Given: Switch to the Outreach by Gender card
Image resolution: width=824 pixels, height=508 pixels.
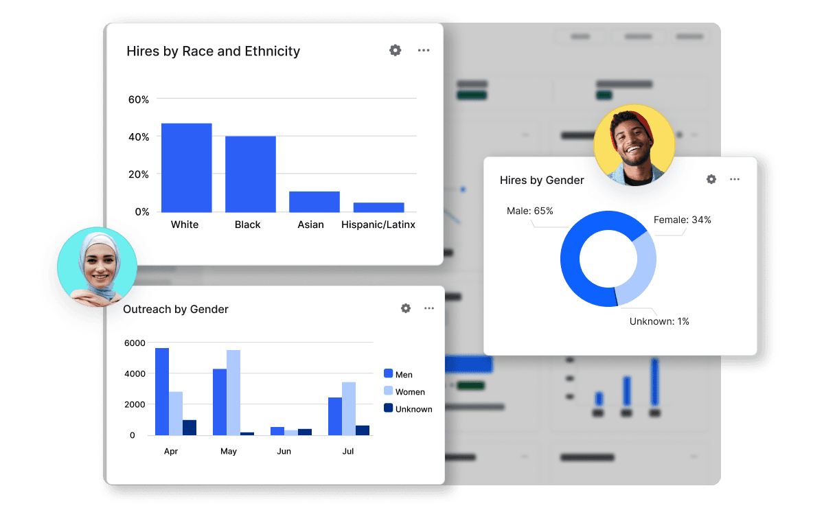Looking at the screenshot, I should (175, 309).
